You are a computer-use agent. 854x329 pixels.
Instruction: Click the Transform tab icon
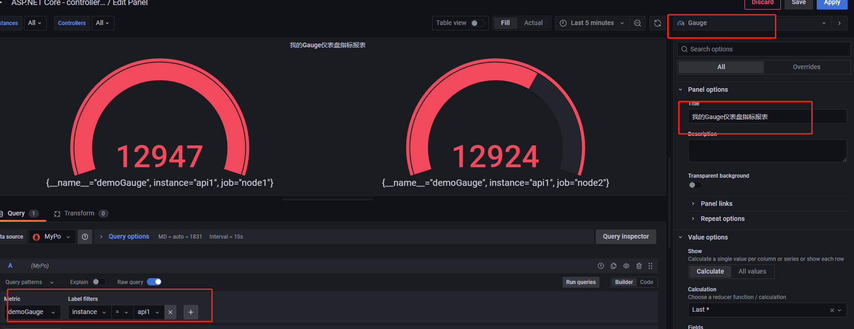[x=57, y=214]
